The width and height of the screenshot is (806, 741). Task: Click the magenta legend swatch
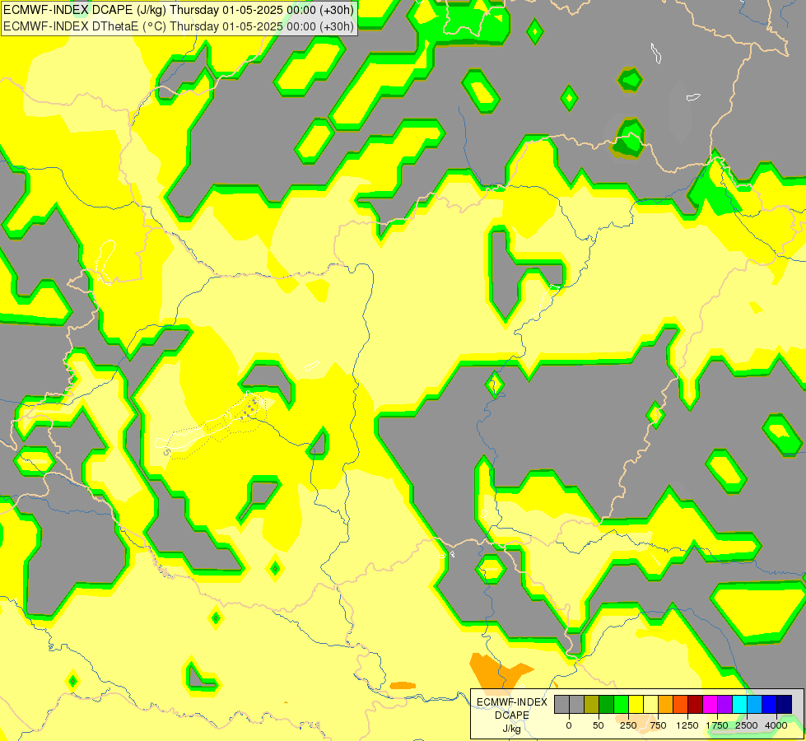pyautogui.click(x=710, y=704)
